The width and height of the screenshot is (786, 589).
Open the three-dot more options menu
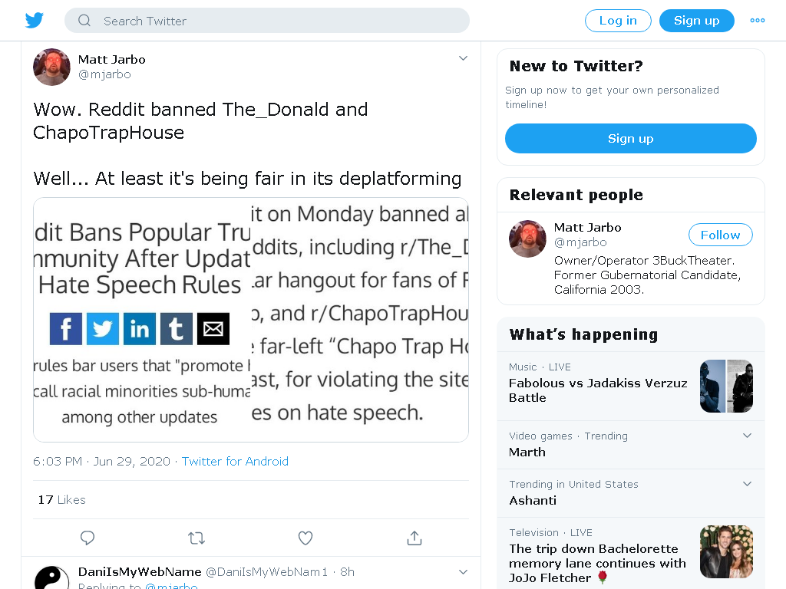point(757,21)
